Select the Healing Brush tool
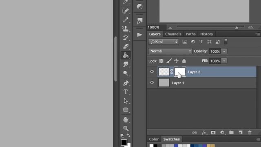This screenshot has width=261, height=147. (126, 11)
